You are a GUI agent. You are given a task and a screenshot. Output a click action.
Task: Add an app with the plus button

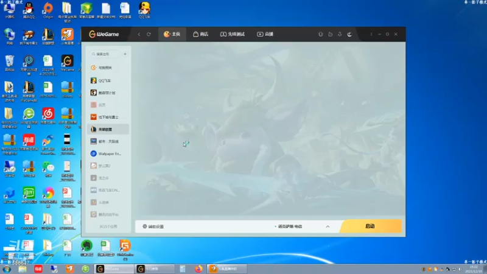click(x=125, y=54)
